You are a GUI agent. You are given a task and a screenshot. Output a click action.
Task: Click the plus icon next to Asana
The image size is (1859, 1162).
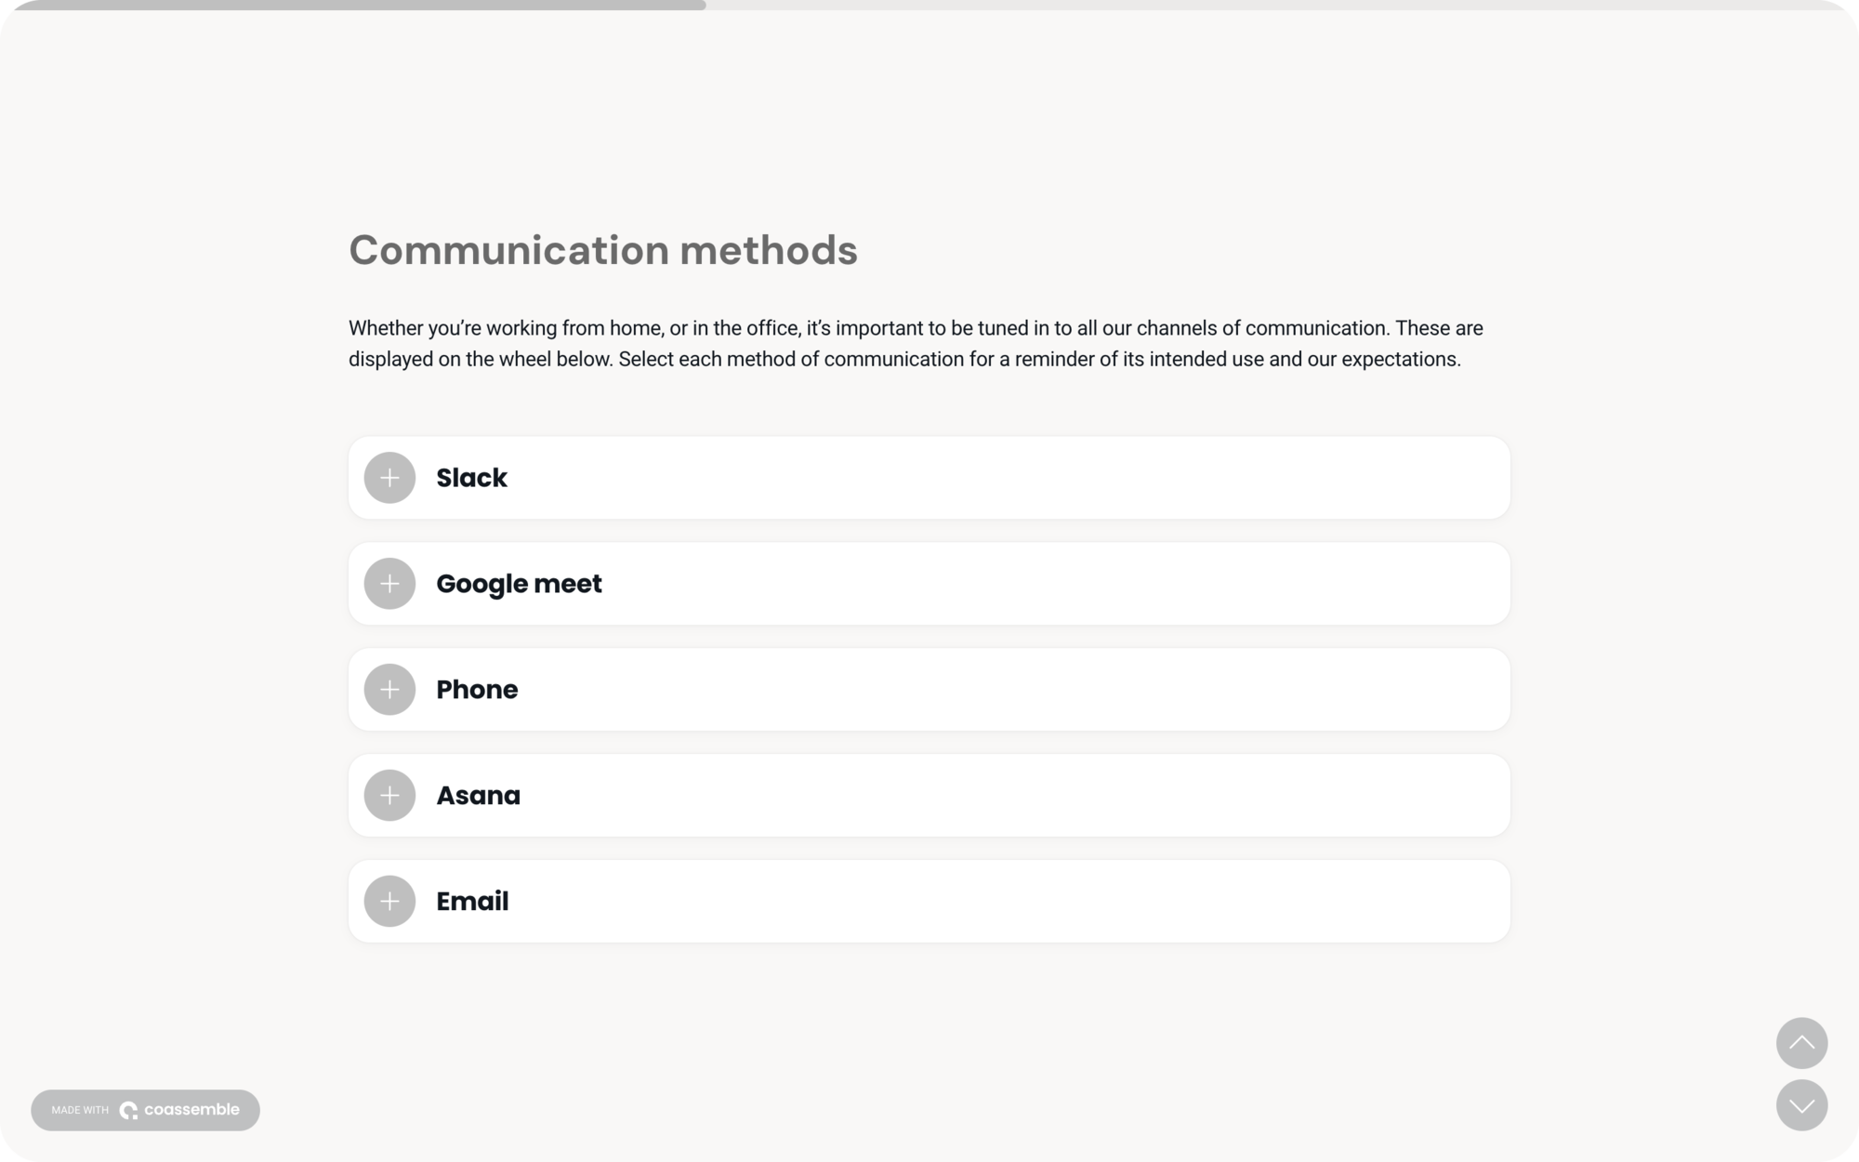pos(389,795)
